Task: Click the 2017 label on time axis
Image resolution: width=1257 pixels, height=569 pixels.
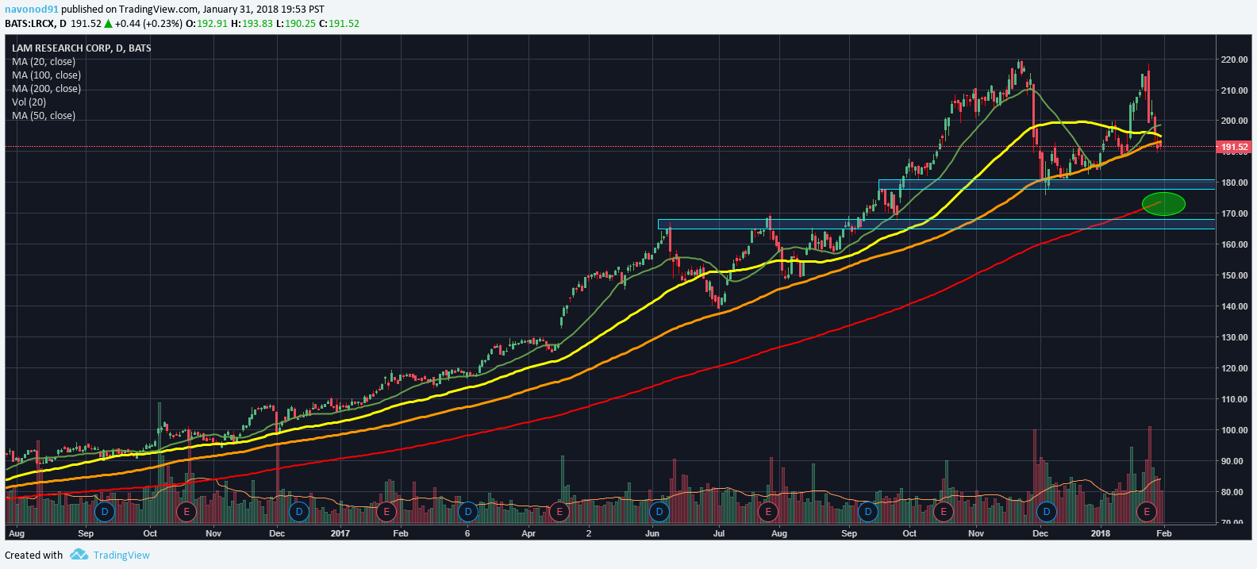Action: (340, 533)
